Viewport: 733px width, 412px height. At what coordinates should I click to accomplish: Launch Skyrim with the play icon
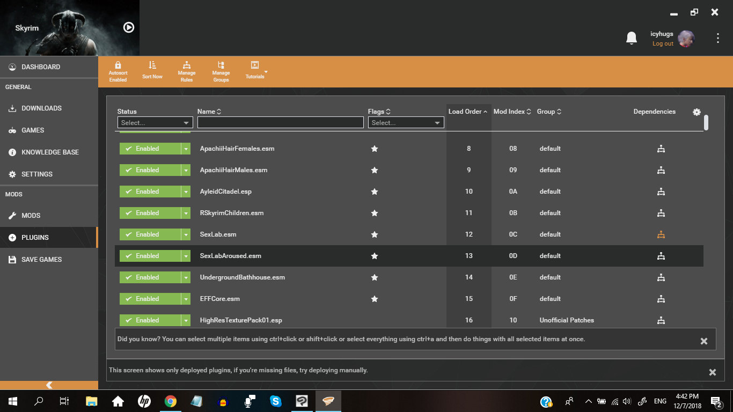129,27
